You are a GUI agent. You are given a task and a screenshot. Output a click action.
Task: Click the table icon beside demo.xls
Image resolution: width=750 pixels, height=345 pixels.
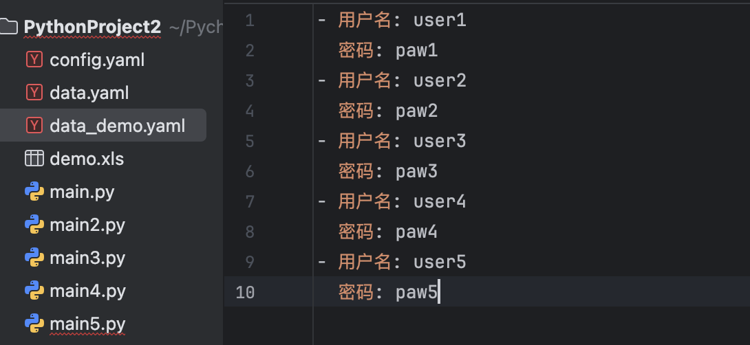34,159
